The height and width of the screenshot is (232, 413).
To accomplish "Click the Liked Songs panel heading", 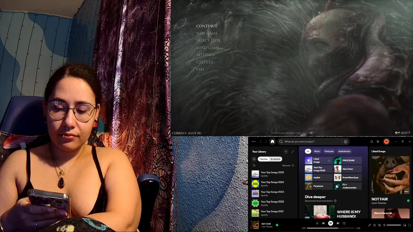I will tap(378, 151).
